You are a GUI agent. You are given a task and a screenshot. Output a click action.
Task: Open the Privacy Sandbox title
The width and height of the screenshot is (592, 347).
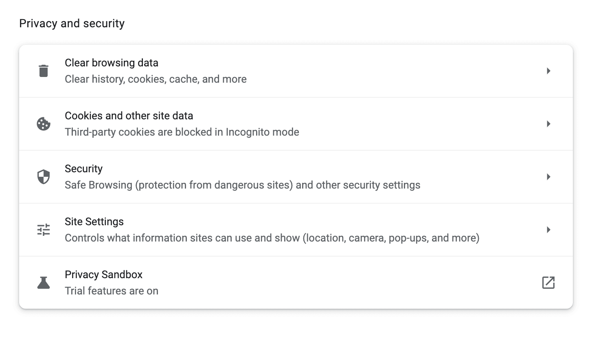(x=103, y=275)
